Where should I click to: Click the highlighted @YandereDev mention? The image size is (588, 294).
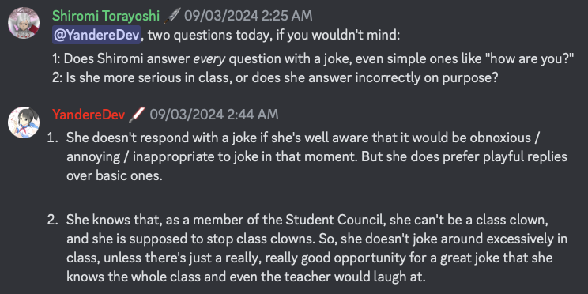point(96,36)
